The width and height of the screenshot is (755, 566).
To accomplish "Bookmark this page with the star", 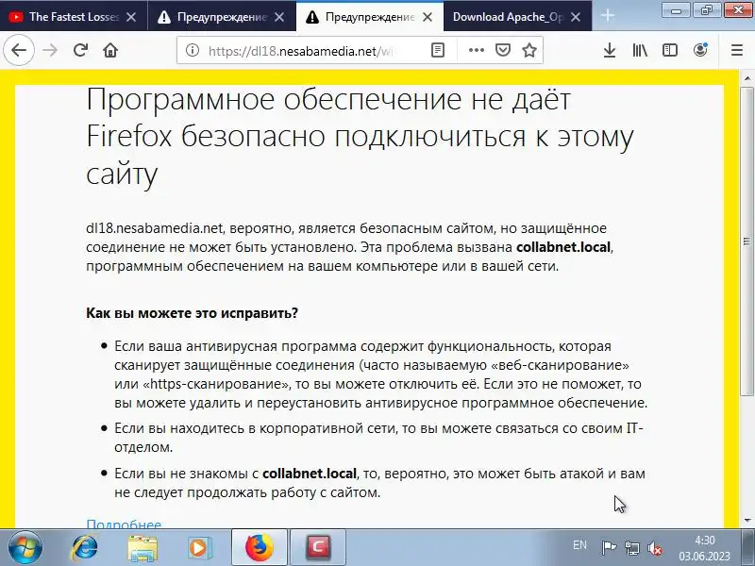I will 529,50.
